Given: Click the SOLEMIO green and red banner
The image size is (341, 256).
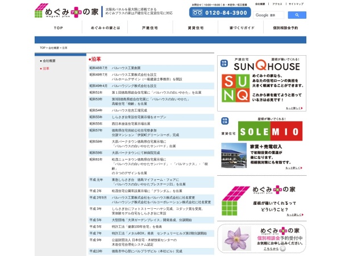Looking at the screenshot, I should [270, 131].
